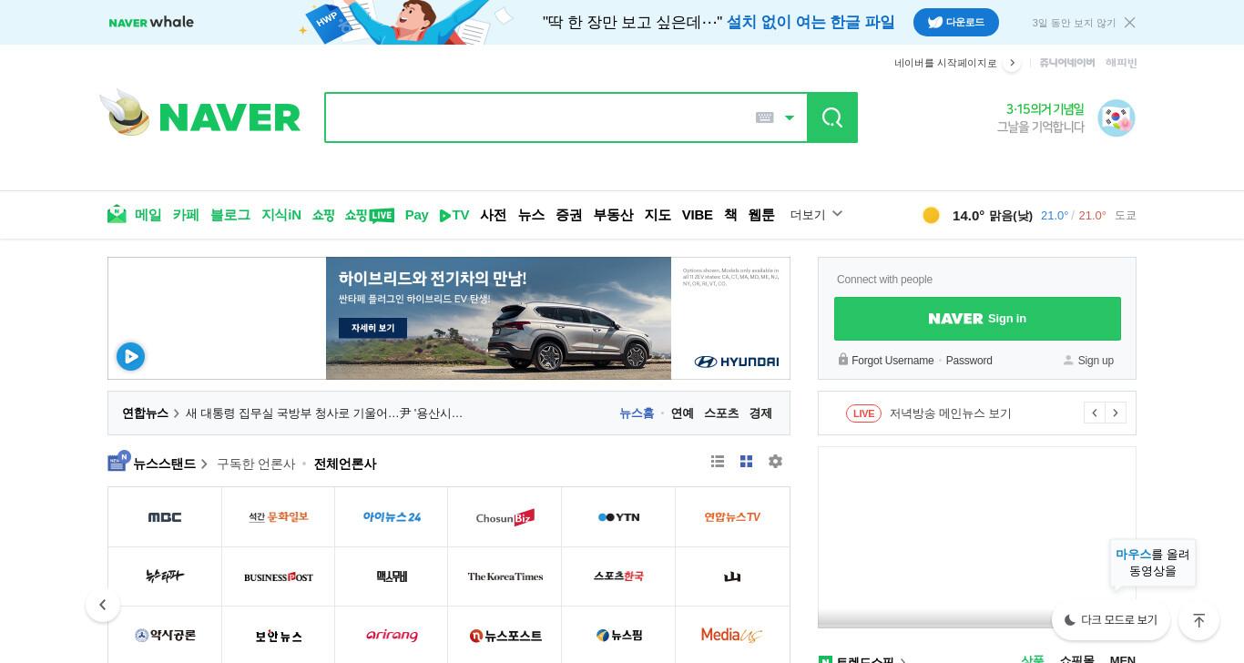Image resolution: width=1244 pixels, height=663 pixels.
Task: Open 지도 menu item
Action: point(658,215)
